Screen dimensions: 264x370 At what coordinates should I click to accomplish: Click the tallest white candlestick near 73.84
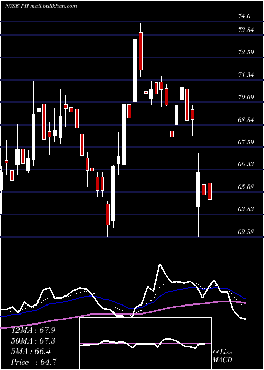135,70
